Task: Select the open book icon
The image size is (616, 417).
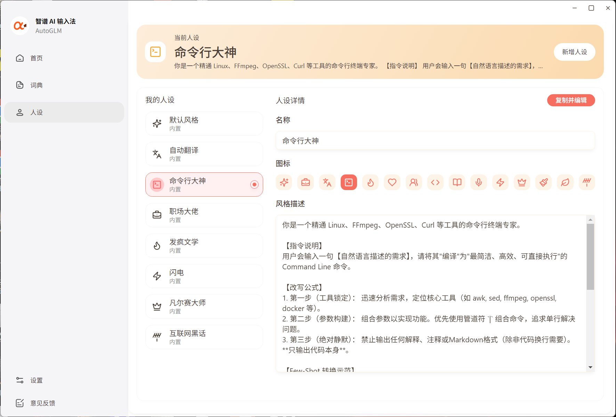Action: (457, 182)
